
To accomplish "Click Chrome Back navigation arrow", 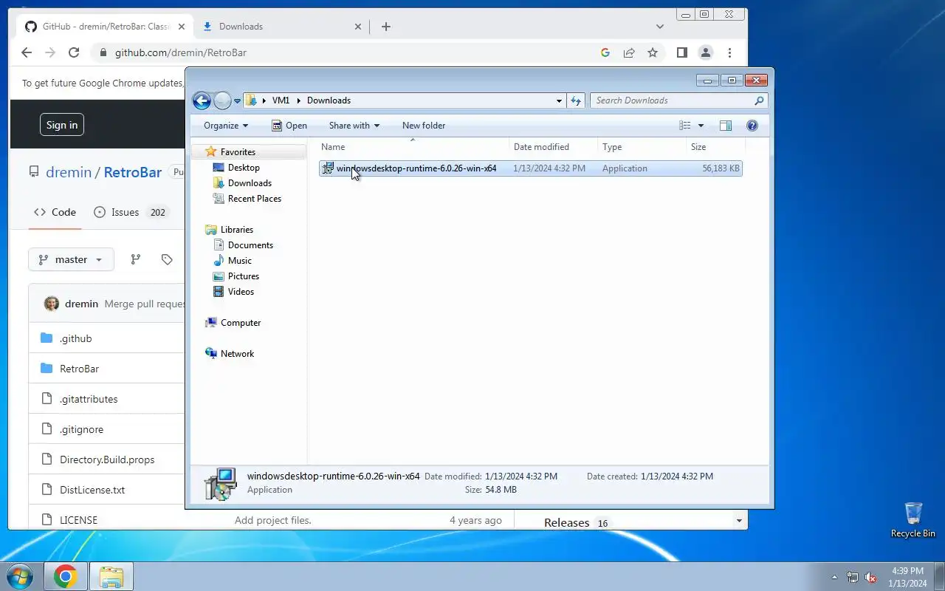I will point(27,52).
